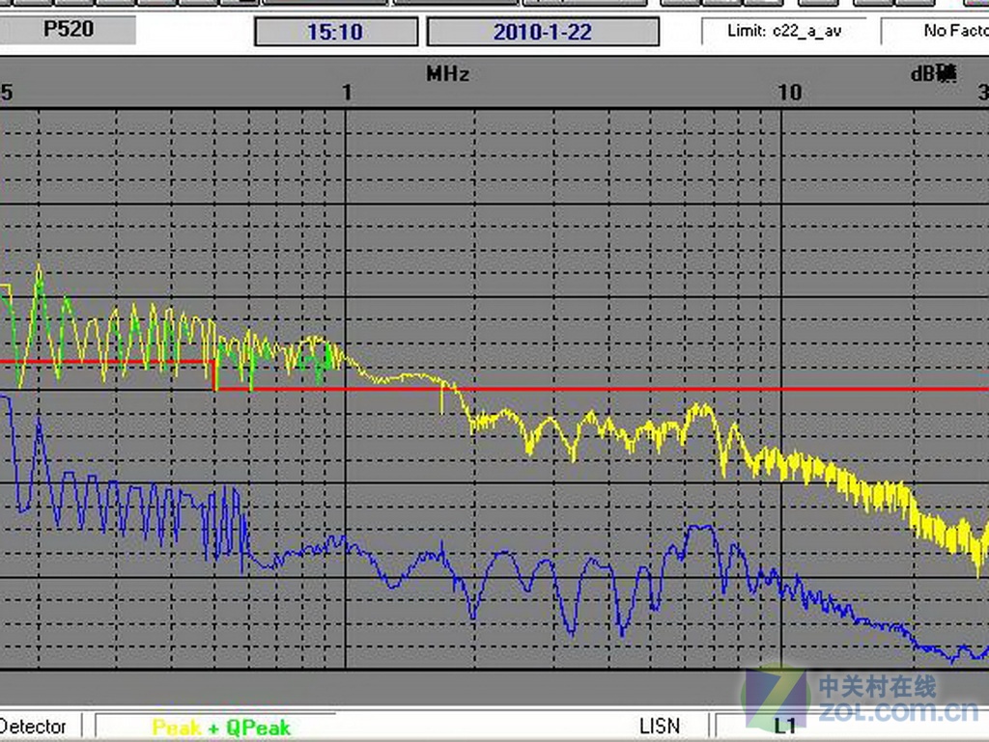Click the "10" frequency axis label
Image resolution: width=989 pixels, height=742 pixels.
point(789,93)
